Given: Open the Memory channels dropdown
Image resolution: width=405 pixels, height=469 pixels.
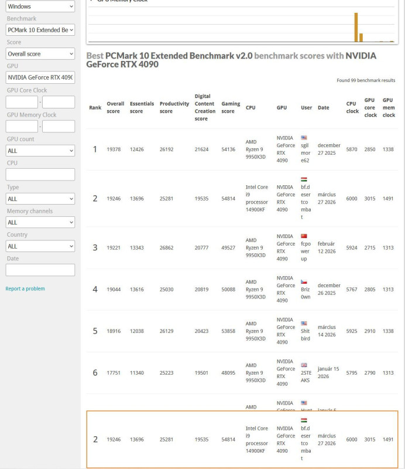Looking at the screenshot, I should coord(40,222).
